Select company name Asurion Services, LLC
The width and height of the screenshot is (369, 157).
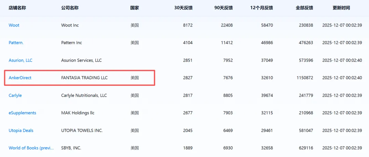[81, 60]
